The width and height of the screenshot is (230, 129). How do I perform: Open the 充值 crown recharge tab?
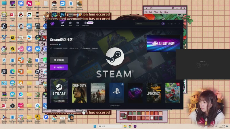coord(78,24)
